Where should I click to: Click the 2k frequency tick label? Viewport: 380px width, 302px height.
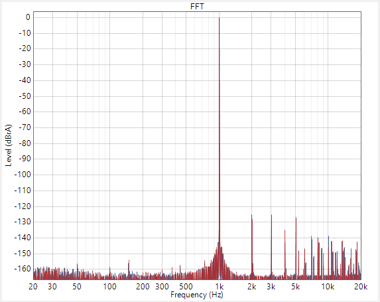tap(252, 287)
